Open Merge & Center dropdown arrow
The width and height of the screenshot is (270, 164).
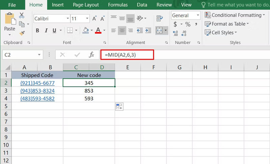166,30
